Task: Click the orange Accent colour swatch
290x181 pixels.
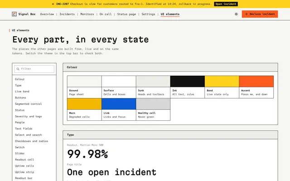Action: tap(256, 81)
